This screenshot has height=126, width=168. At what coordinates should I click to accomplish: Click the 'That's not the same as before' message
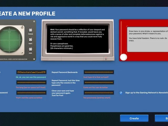pos(29,98)
